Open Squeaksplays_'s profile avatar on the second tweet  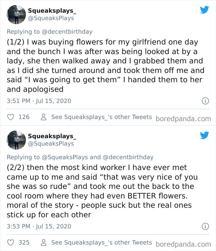coord(16,139)
